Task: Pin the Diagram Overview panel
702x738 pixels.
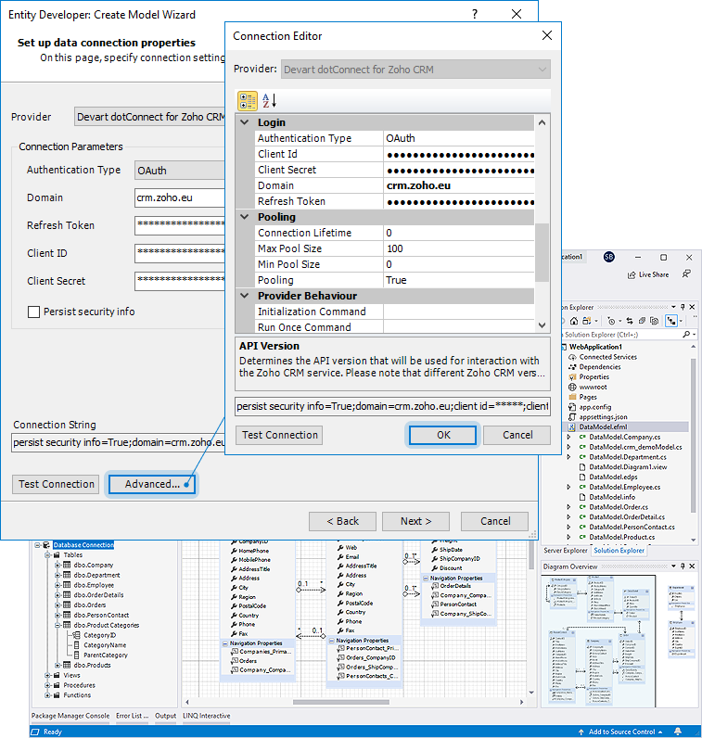Action: [683, 566]
